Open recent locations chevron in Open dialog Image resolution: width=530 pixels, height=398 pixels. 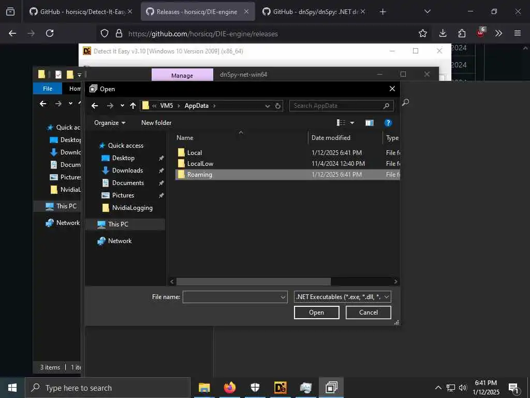122,106
